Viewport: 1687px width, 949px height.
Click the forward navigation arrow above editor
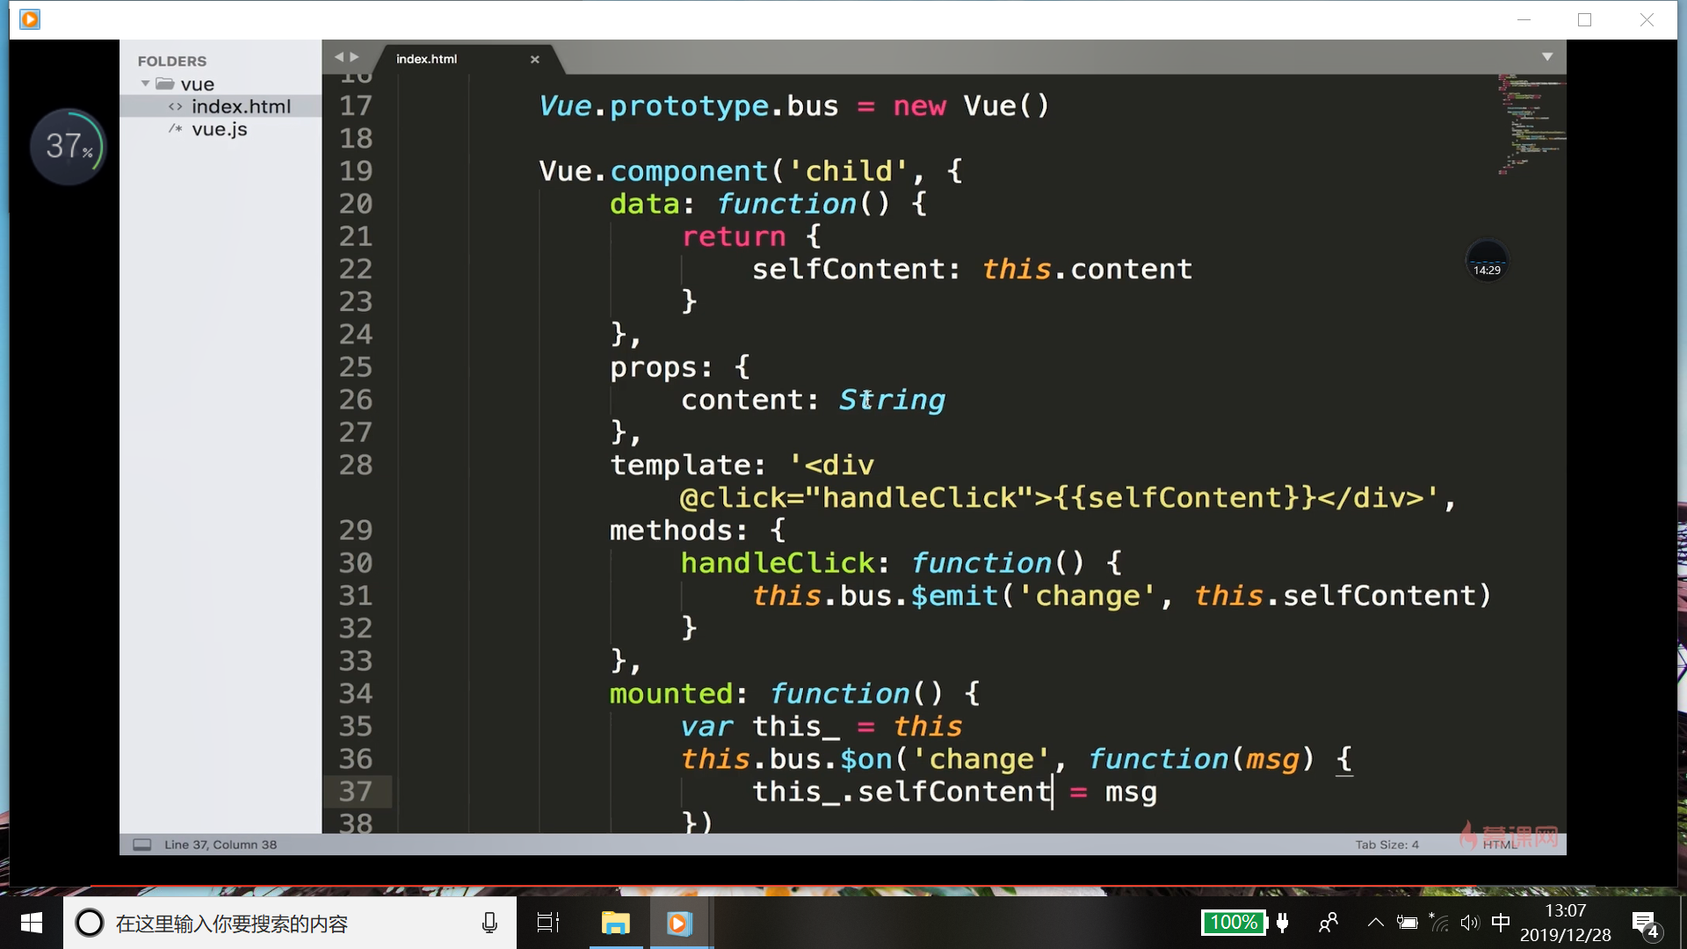pyautogui.click(x=355, y=57)
